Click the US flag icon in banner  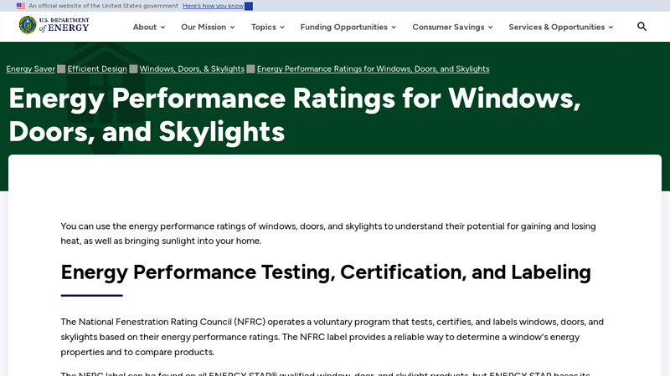(20, 6)
